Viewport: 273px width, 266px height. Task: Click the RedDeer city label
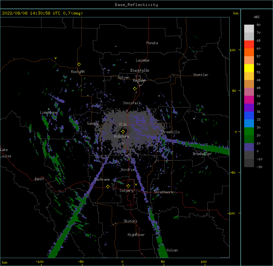click(x=139, y=81)
